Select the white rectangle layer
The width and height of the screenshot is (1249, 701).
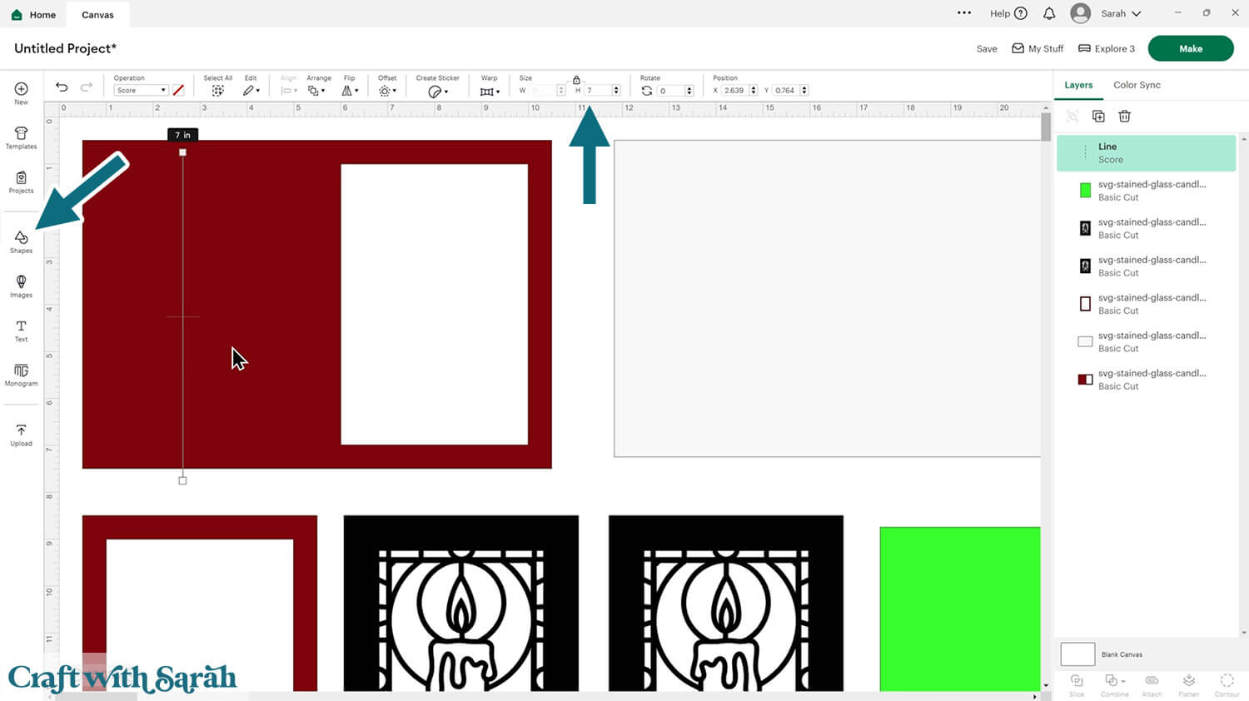point(1146,341)
